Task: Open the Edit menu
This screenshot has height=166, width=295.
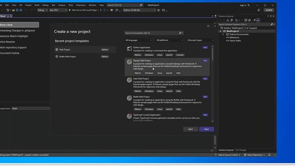Action: pos(7,5)
